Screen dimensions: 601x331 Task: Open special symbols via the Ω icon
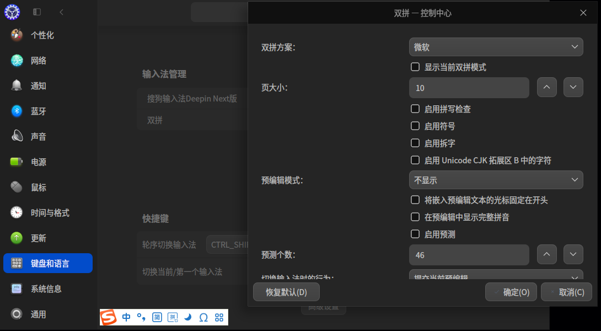(x=203, y=317)
